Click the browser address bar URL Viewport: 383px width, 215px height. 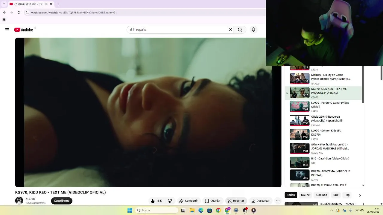pos(73,13)
